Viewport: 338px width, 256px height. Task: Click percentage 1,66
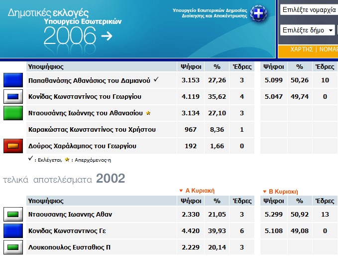pyautogui.click(x=217, y=146)
